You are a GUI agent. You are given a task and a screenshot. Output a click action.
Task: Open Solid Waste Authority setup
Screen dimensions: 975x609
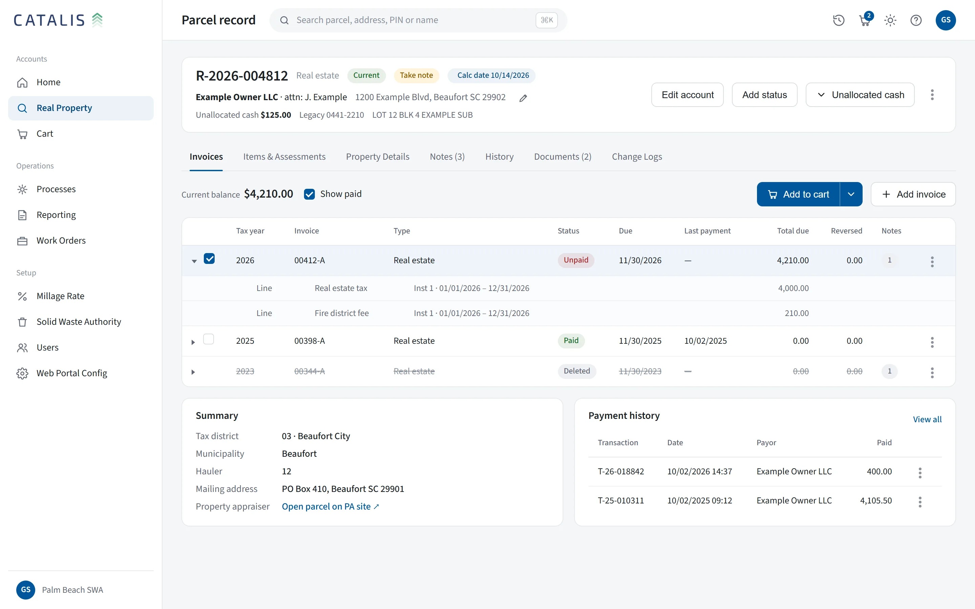pos(81,322)
